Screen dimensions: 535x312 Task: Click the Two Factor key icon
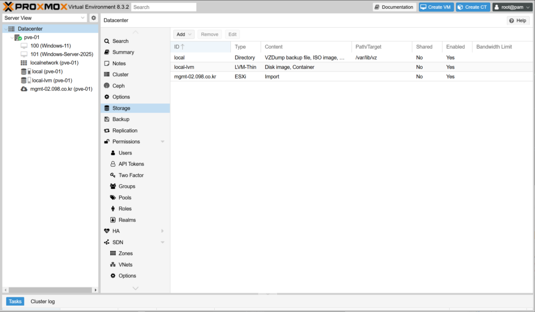click(113, 175)
